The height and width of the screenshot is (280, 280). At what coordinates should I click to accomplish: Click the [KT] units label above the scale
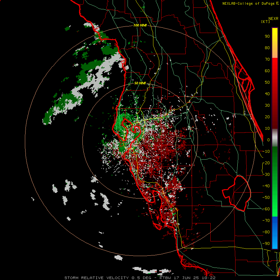pos(266,21)
